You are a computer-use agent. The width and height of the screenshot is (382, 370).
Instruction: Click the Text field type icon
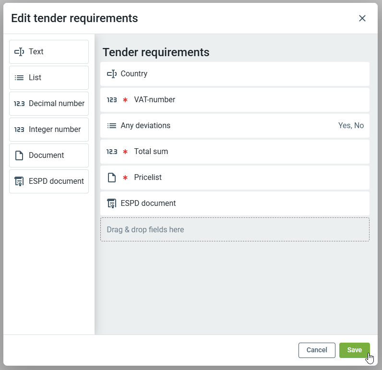tap(19, 52)
